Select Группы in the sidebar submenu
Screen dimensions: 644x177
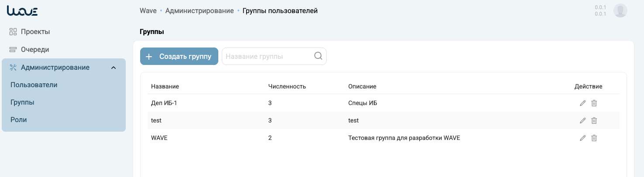click(22, 102)
